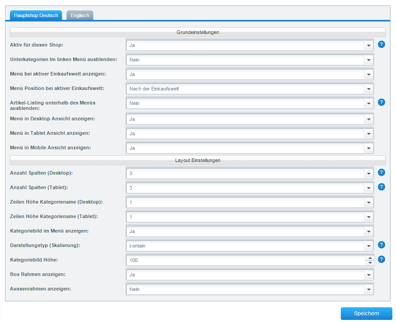The image size is (396, 324).
Task: Click the 'Menü in Mobile Ansicht anzeigen:' label
Action: (x=50, y=148)
